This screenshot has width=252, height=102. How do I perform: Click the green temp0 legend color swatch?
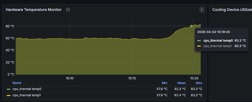click(x=9, y=89)
